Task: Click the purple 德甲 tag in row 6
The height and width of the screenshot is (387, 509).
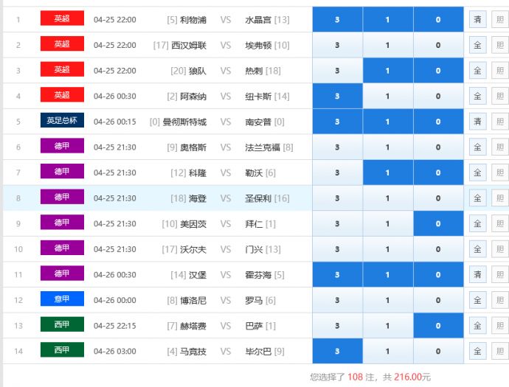Action: tap(62, 146)
